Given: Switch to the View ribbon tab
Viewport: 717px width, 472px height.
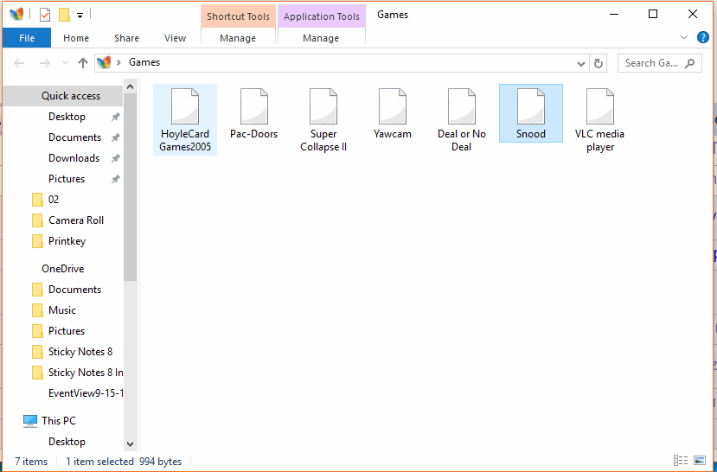Looking at the screenshot, I should click(x=175, y=38).
